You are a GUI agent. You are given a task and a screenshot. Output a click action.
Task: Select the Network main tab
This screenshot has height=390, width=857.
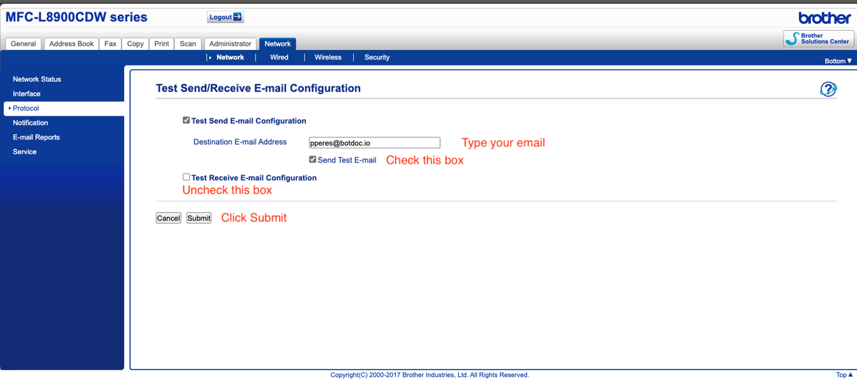pyautogui.click(x=278, y=44)
